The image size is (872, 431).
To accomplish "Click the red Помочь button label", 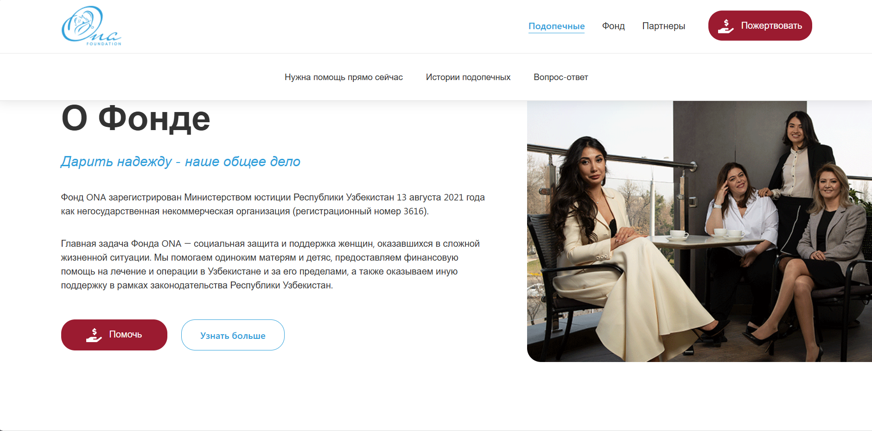I will pyautogui.click(x=125, y=334).
